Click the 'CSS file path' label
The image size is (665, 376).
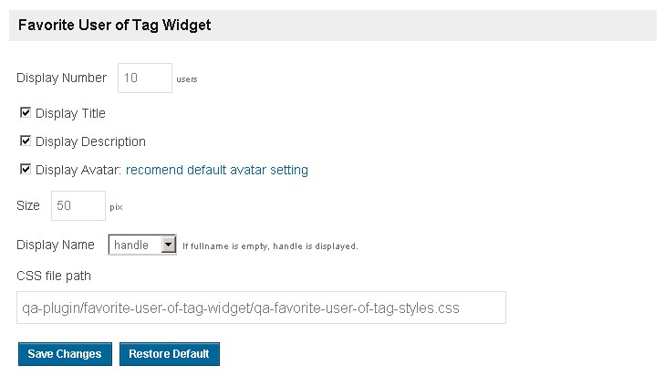54,275
